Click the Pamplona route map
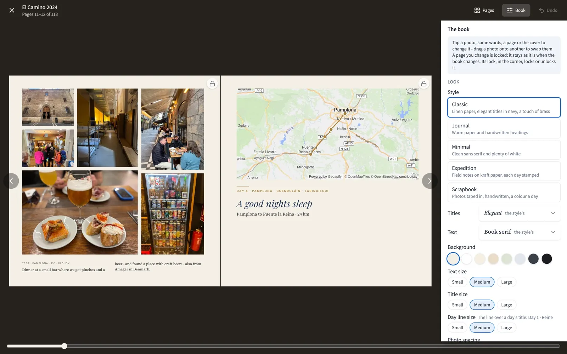Screen dimensions: 567x354 (x=327, y=134)
